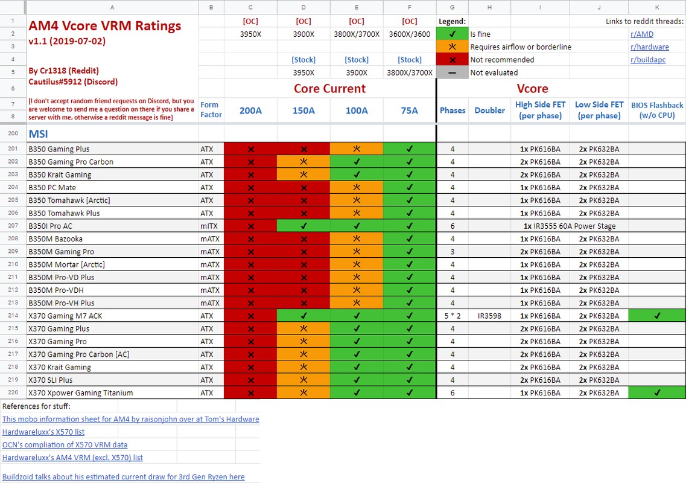686x483 pixels.
Task: Select the 'X370 Gaming M7 ACK' cell
Action: point(112,316)
